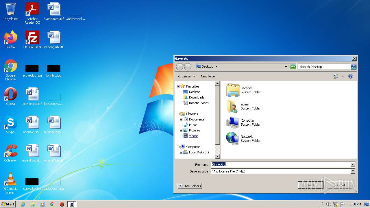
Task: Launch Skype desktop shortcut
Action: click(10, 125)
